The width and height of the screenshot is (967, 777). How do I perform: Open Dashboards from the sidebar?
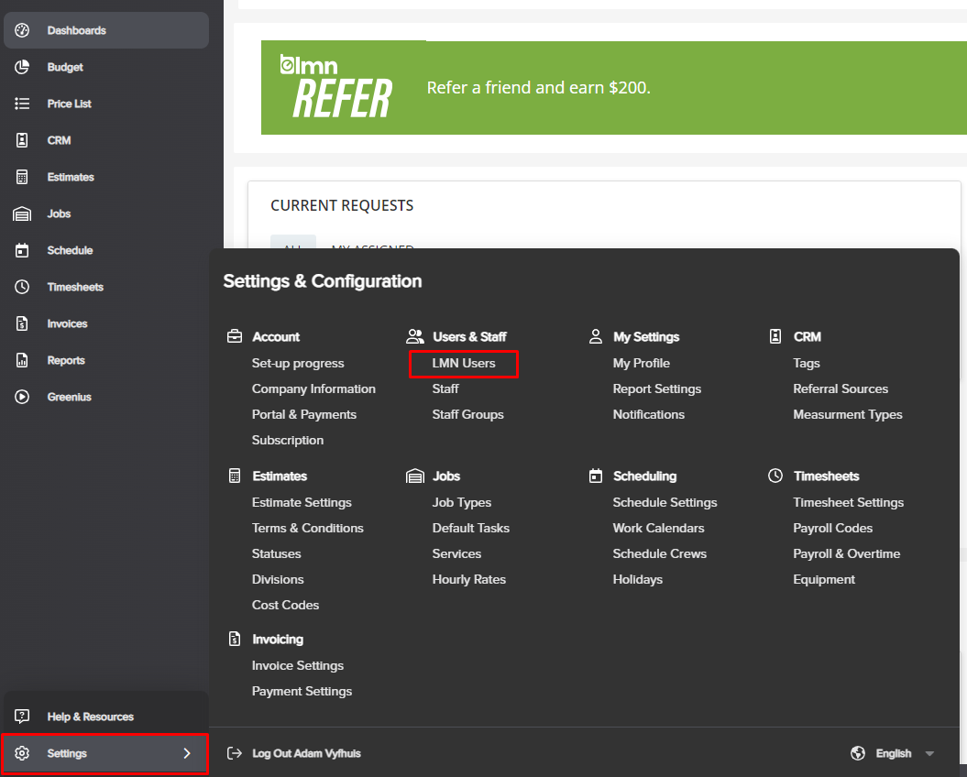point(106,30)
